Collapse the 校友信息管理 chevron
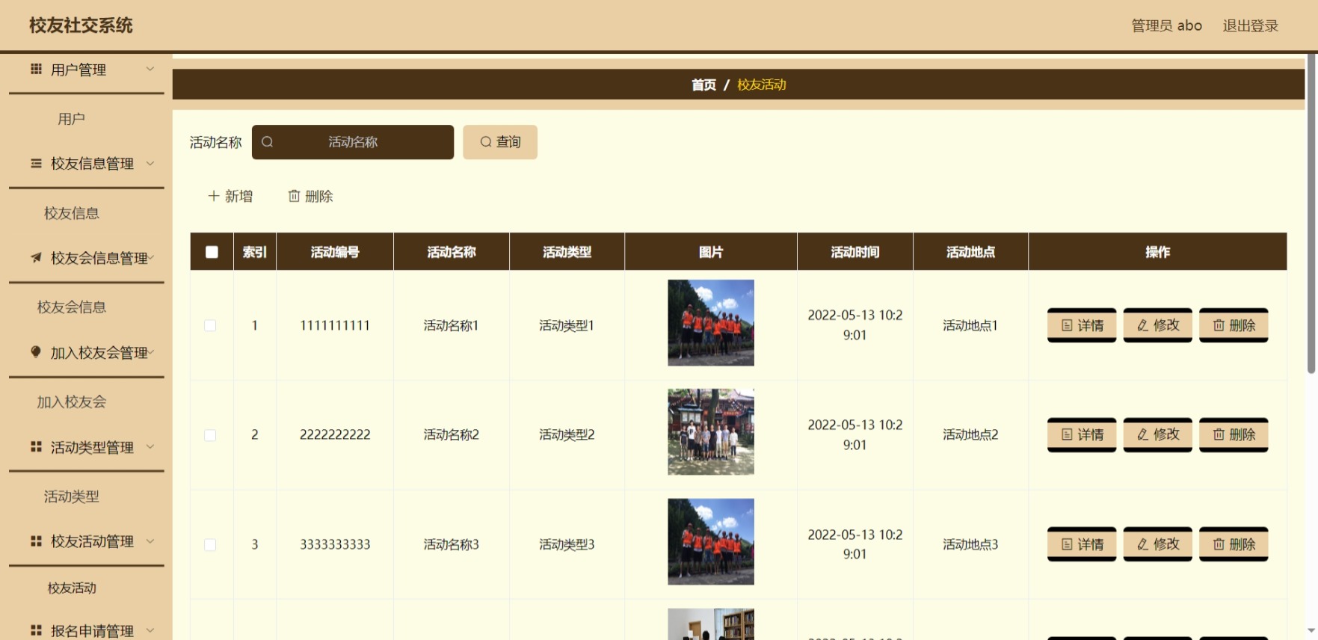The height and width of the screenshot is (640, 1318). 150,163
